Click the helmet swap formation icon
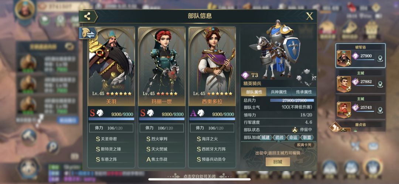 point(88,33)
